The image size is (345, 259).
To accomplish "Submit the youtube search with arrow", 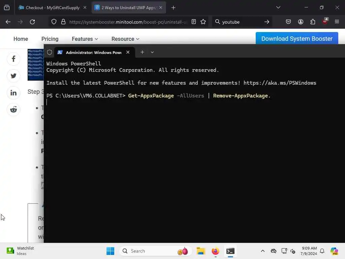I will (x=267, y=22).
